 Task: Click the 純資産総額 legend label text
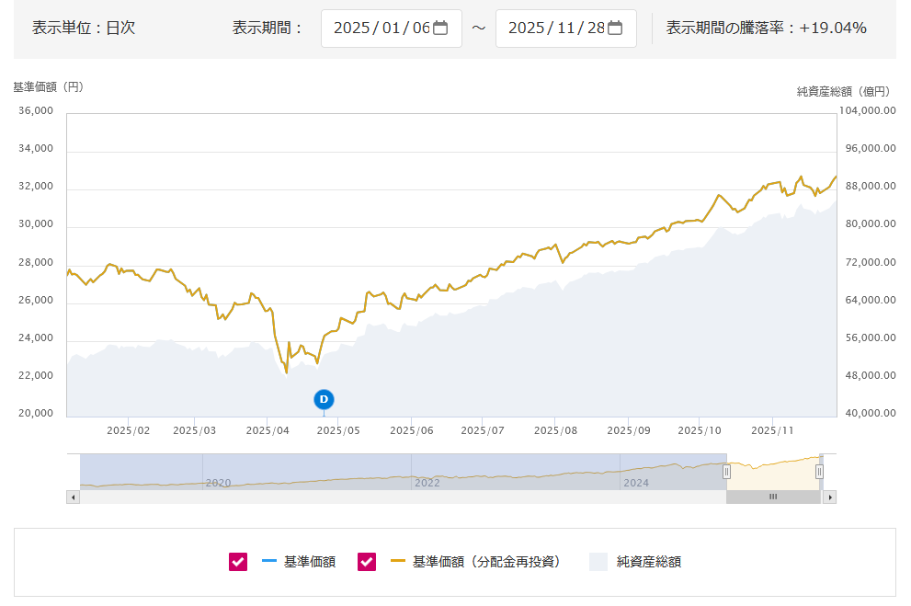pyautogui.click(x=648, y=562)
